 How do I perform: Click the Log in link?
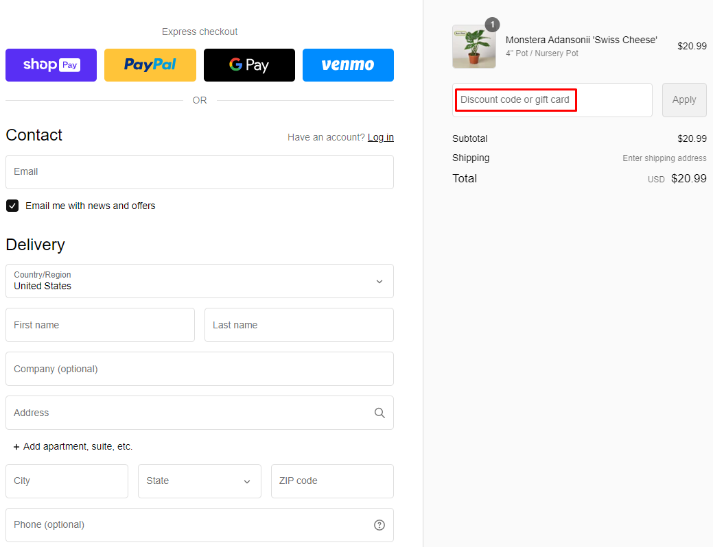380,137
